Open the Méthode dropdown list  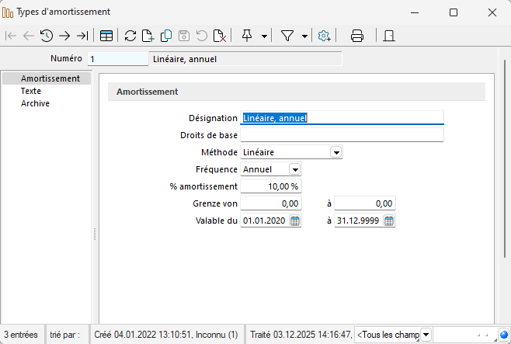coord(336,153)
